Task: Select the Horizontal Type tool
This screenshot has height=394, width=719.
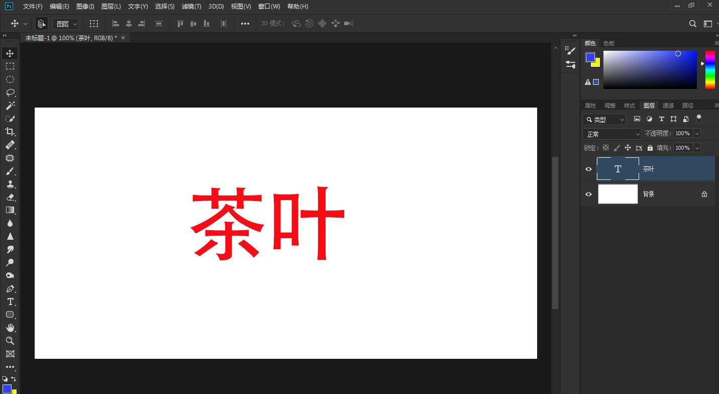Action: (x=10, y=302)
